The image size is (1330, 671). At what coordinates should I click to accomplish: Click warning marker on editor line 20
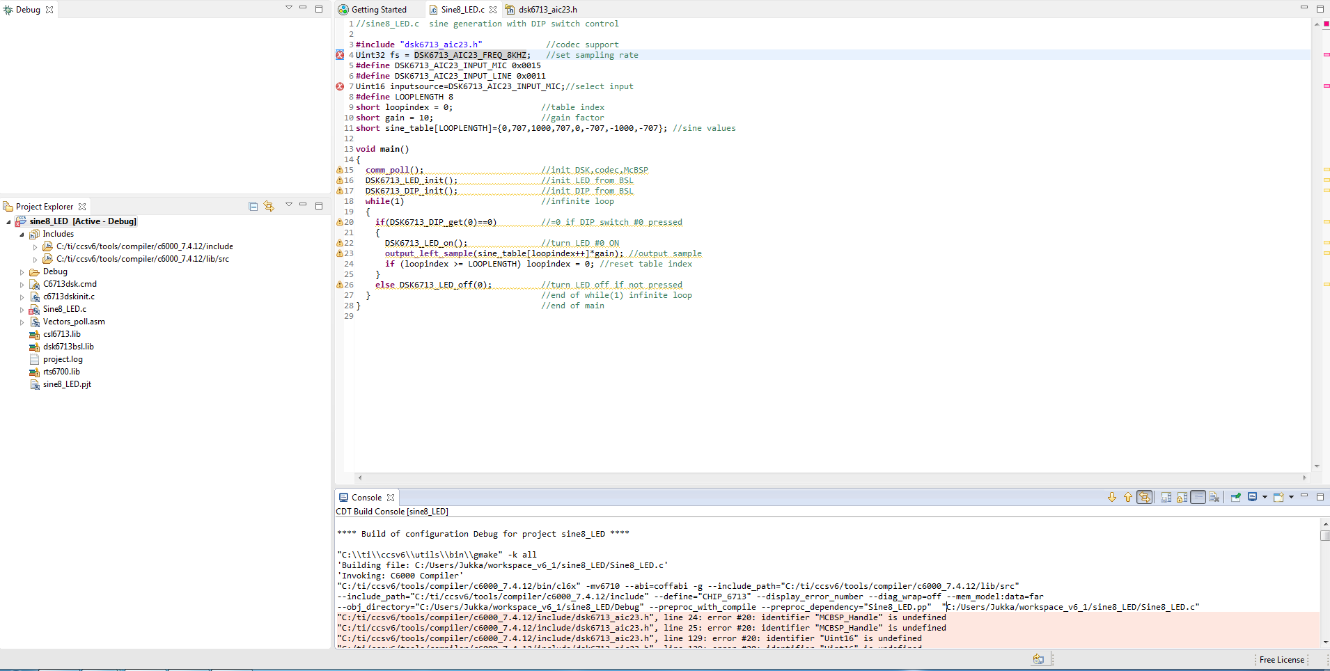(x=340, y=222)
